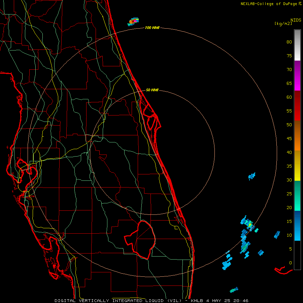Screen dimensions: 303x303
Task: Click the 40 value on the color scale
Action: 289,153
